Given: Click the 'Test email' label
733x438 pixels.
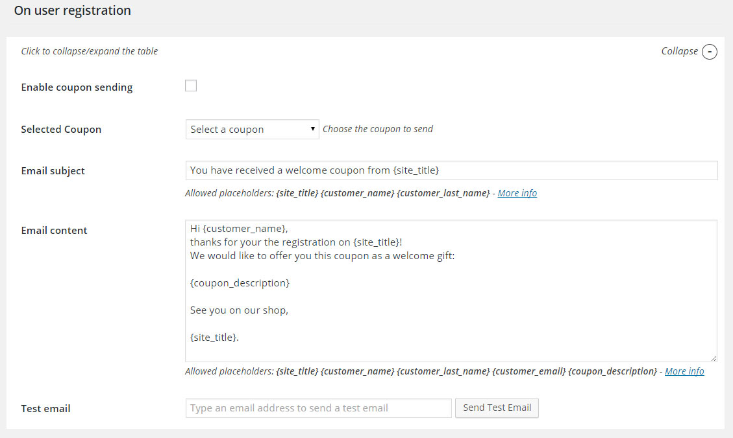Looking at the screenshot, I should tap(45, 409).
